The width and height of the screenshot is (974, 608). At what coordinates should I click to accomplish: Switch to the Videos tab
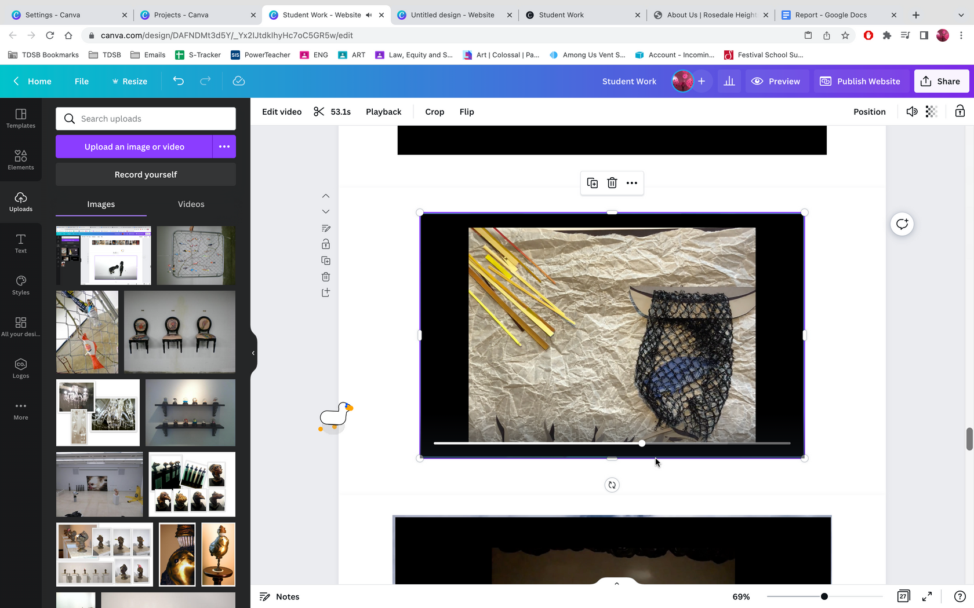coord(191,204)
